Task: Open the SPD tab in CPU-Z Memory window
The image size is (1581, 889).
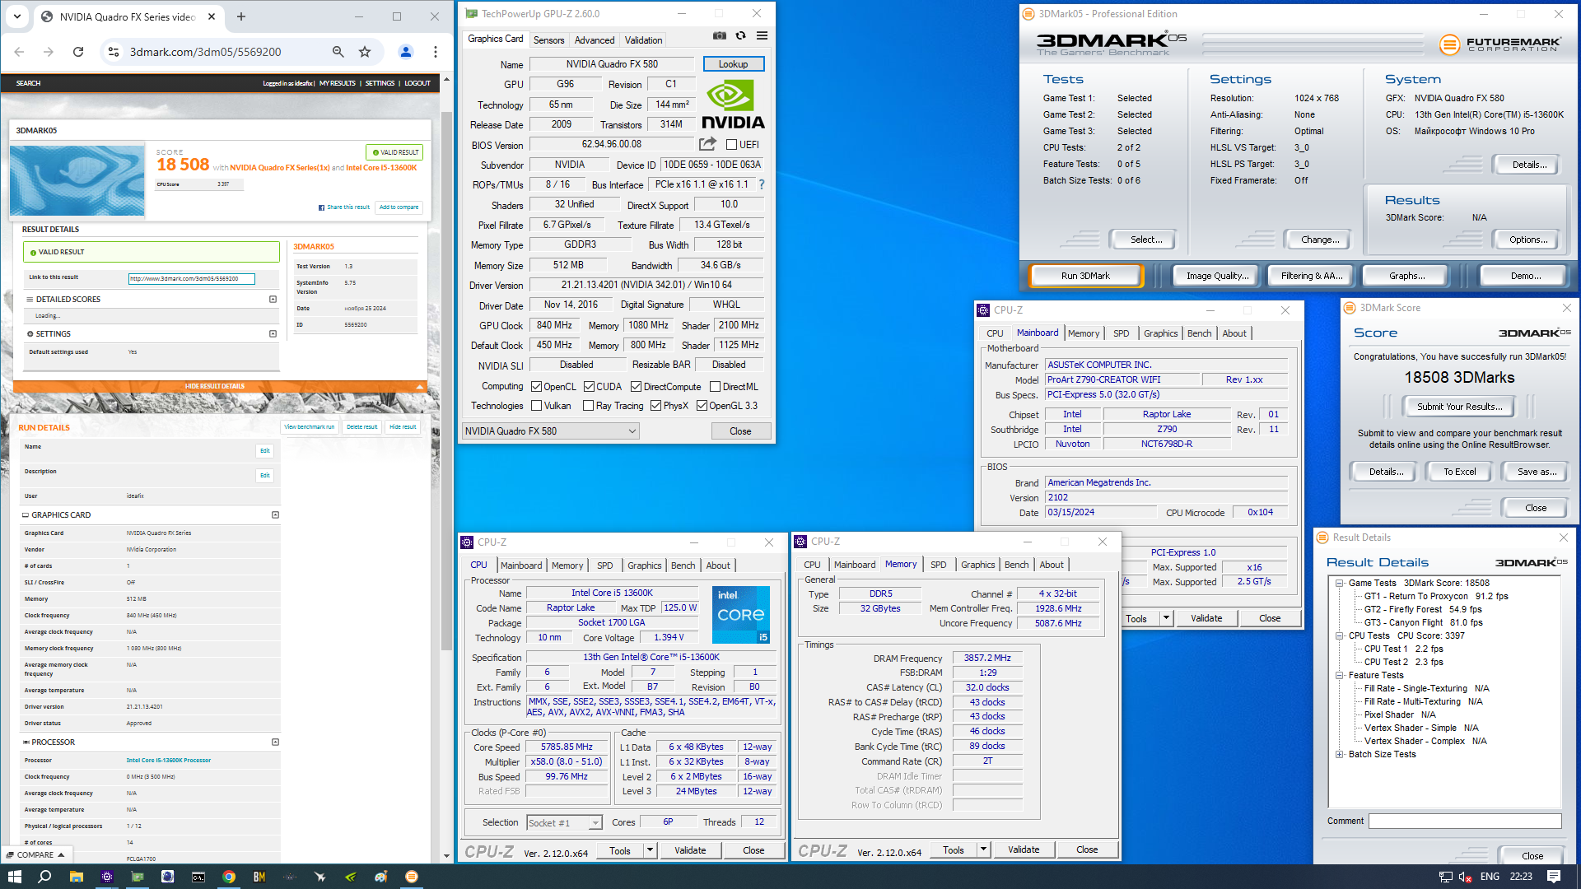Action: [x=939, y=565]
